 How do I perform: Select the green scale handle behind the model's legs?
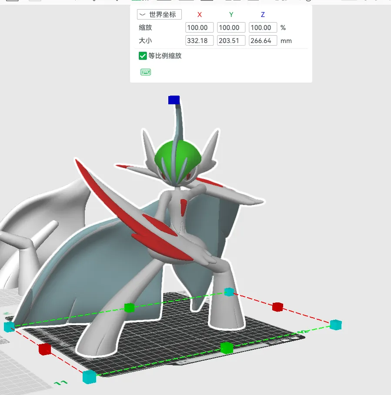point(129,308)
